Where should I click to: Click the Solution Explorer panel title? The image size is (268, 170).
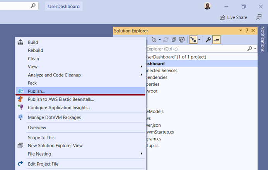coord(131,31)
